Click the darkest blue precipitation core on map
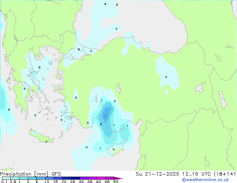The width and height of the screenshot is (237, 183). click(105, 116)
